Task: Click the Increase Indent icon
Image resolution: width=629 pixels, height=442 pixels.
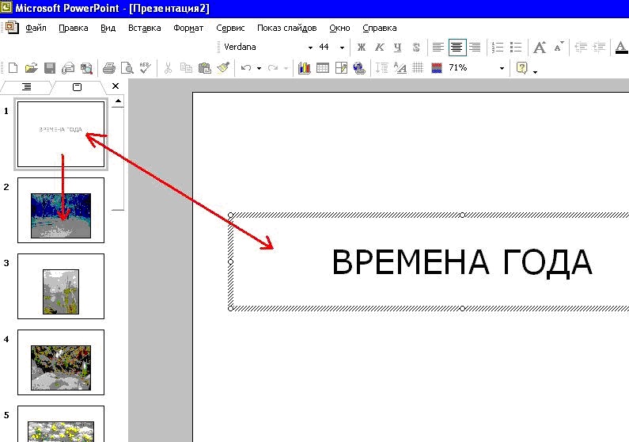Action: click(x=599, y=48)
